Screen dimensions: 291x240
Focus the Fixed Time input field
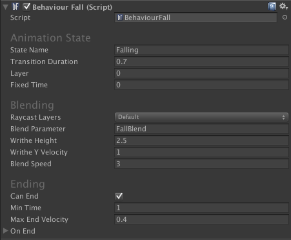click(201, 85)
